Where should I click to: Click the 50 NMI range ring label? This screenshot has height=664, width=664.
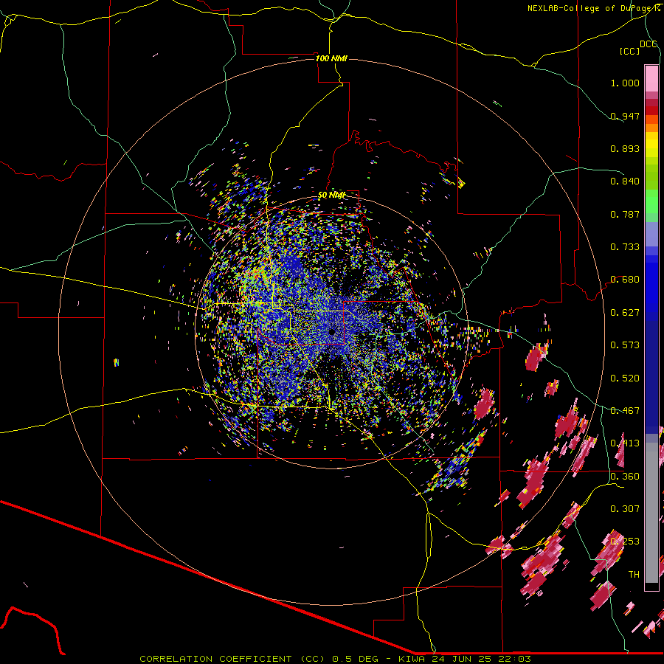click(x=331, y=196)
